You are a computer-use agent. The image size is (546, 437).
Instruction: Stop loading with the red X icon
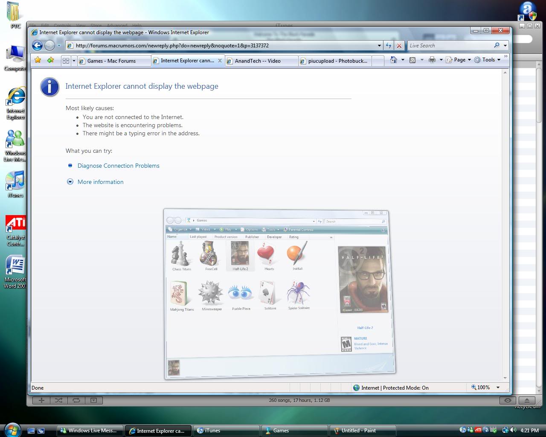pos(399,46)
